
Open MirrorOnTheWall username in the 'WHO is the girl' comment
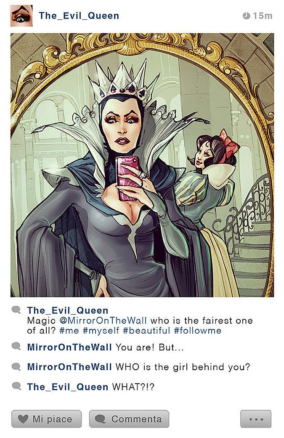pos(69,367)
